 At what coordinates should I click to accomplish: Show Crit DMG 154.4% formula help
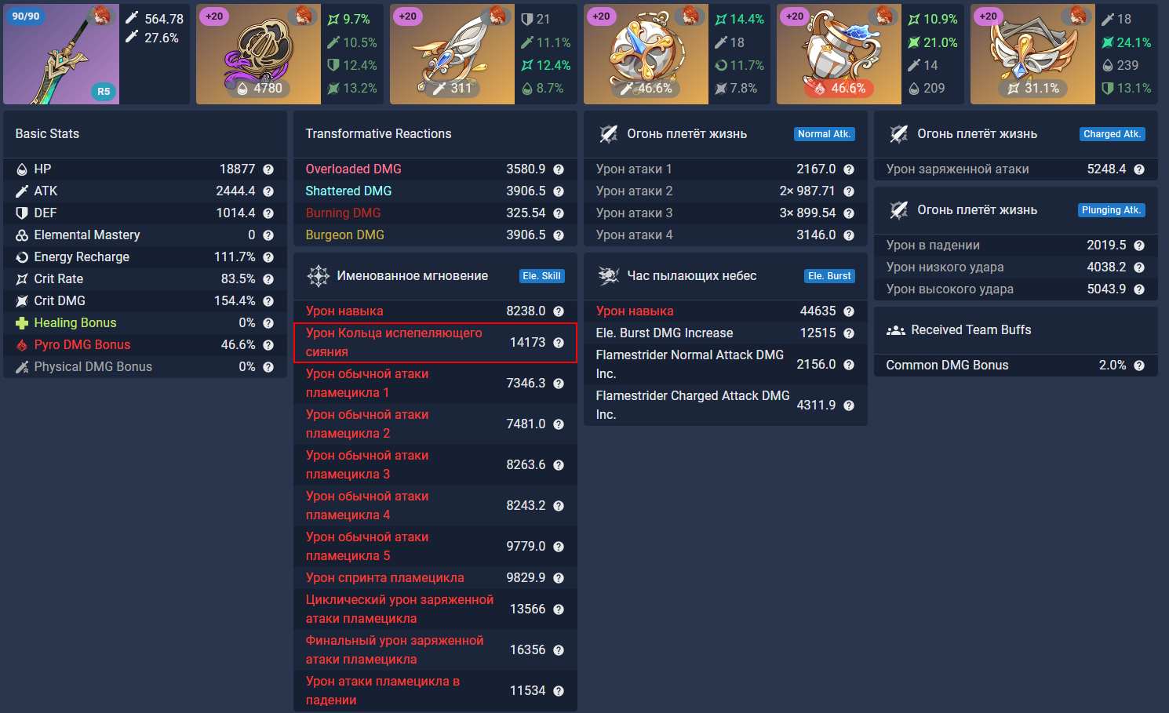tap(268, 301)
